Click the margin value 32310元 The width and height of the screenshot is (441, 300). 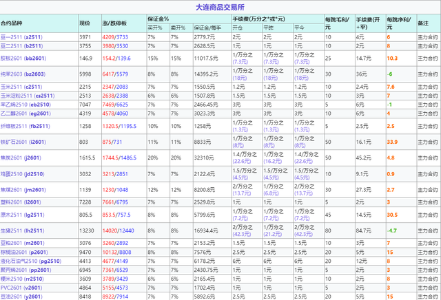tap(204, 158)
